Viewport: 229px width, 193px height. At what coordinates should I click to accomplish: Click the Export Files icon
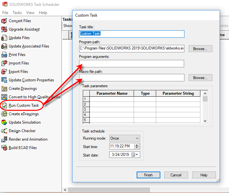click(4, 72)
